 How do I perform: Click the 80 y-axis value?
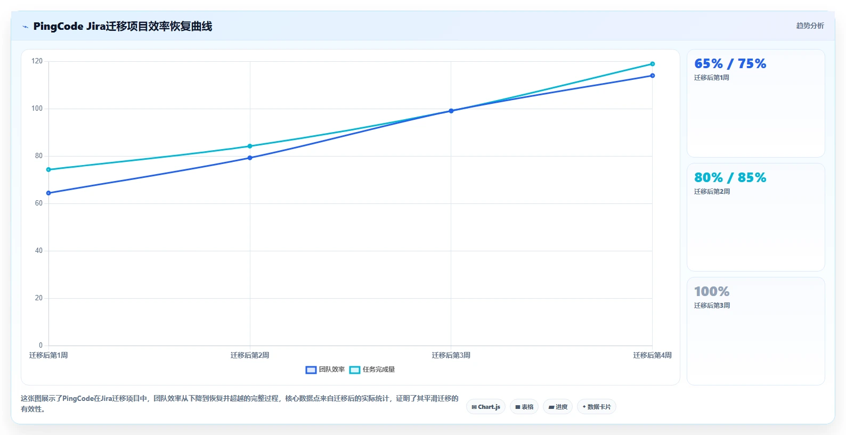point(39,156)
